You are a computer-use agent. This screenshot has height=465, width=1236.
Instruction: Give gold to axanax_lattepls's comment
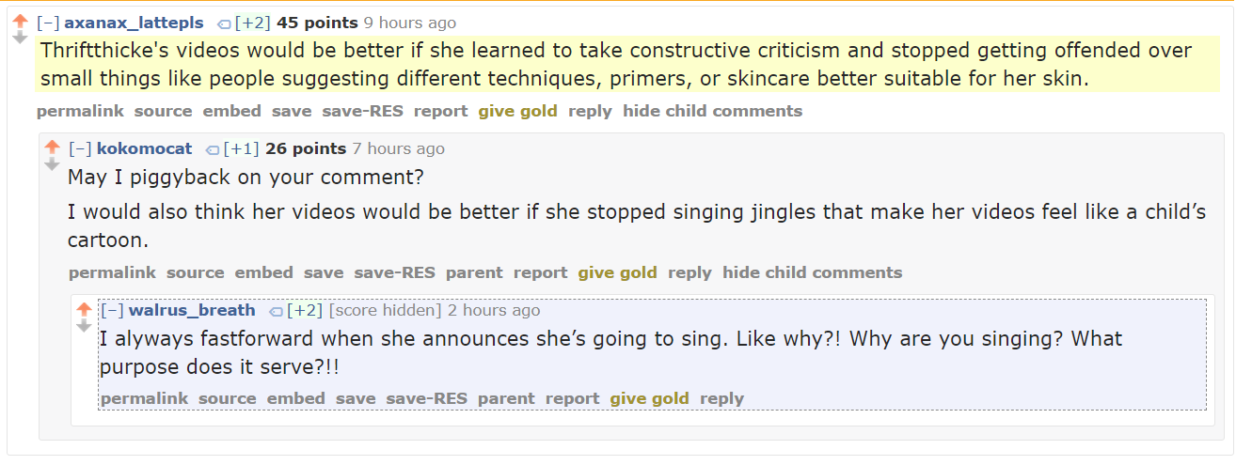click(517, 111)
